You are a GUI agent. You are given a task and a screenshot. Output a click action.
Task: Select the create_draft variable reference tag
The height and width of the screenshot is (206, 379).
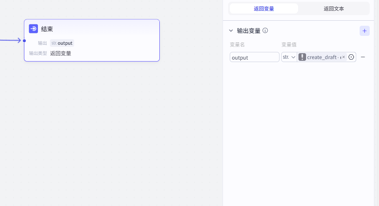[x=323, y=57]
